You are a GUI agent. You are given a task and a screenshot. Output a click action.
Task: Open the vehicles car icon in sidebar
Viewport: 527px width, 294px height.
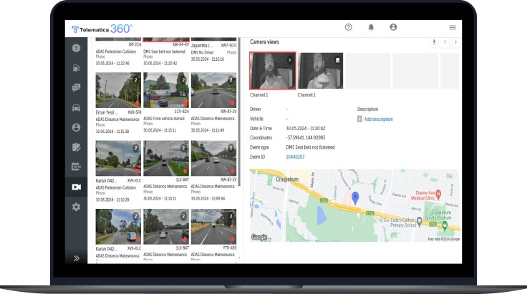tap(77, 108)
